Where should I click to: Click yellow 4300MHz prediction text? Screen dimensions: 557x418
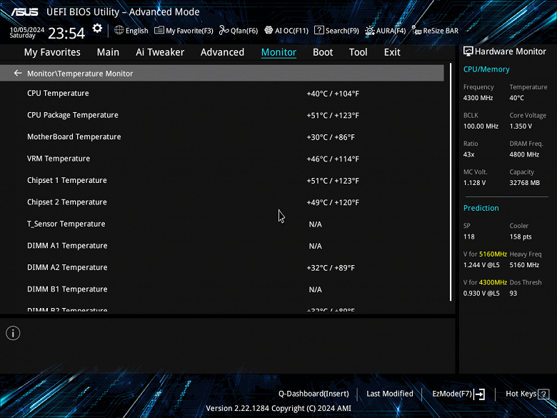point(493,282)
